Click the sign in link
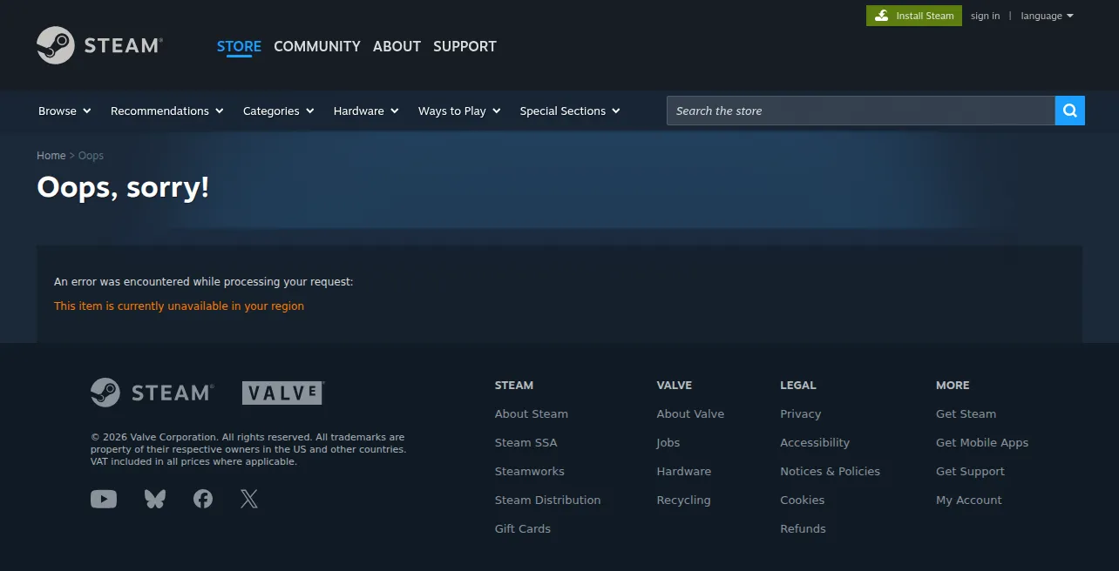The height and width of the screenshot is (571, 1119). pos(986,16)
